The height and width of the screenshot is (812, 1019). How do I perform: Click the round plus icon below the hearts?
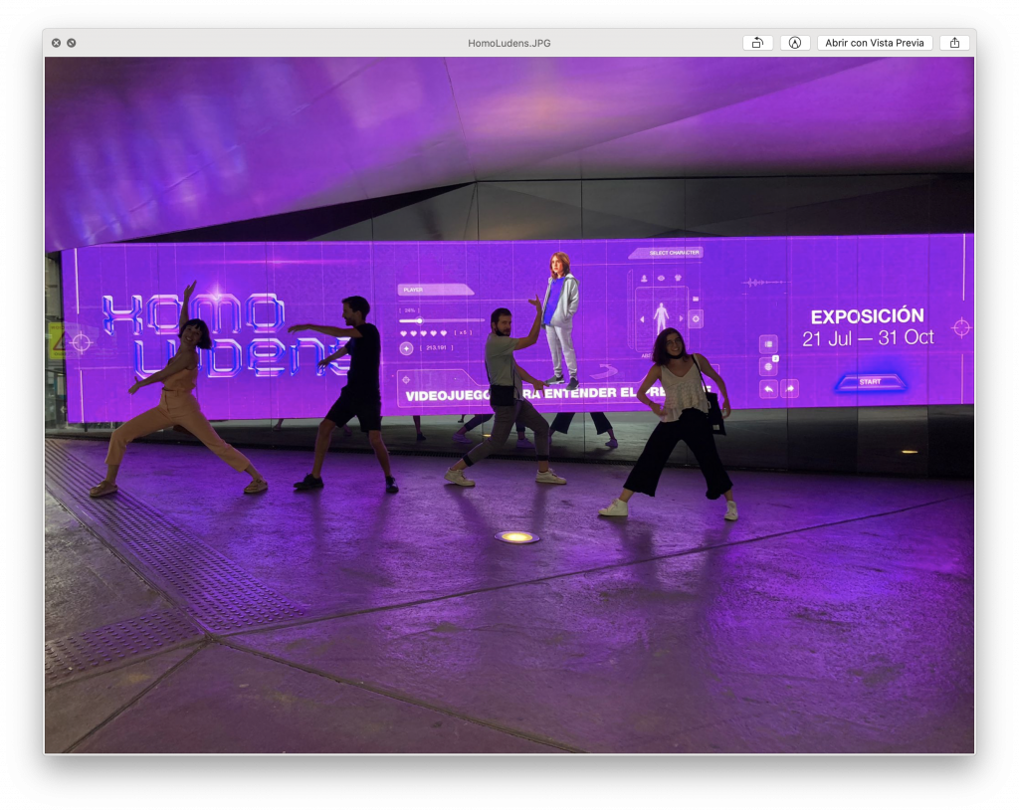(x=406, y=348)
